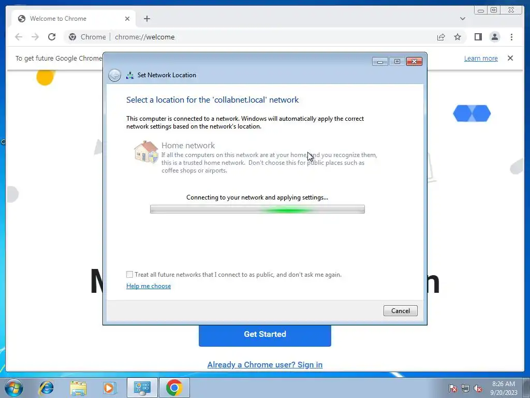Share this page via the share icon
This screenshot has height=398, width=530.
click(x=441, y=37)
